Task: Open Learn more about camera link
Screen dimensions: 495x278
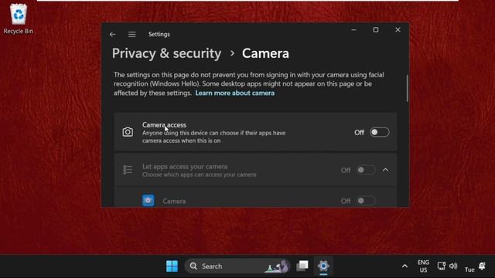Action: (234, 93)
